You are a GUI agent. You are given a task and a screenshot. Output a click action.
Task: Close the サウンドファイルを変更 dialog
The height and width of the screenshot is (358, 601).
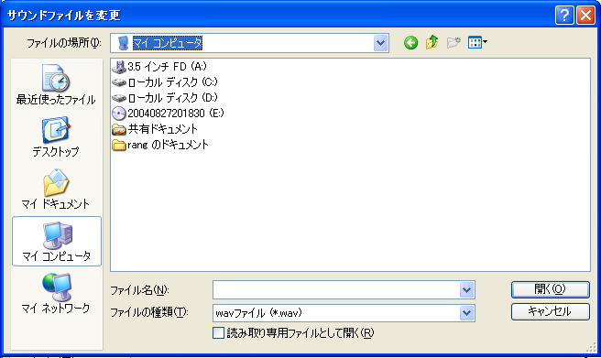point(585,16)
